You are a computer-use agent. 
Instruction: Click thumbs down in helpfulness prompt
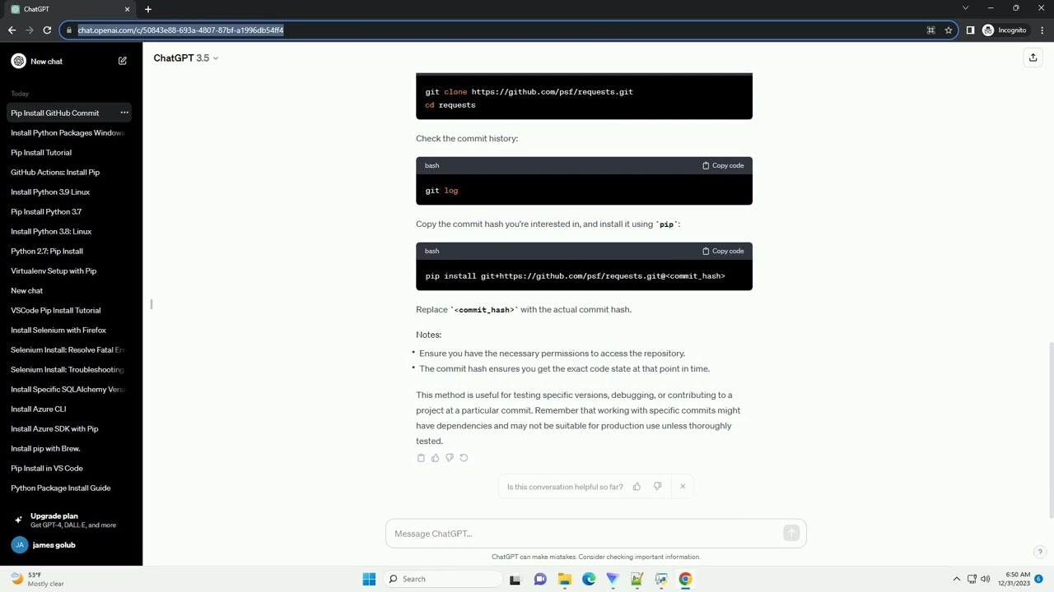click(657, 487)
